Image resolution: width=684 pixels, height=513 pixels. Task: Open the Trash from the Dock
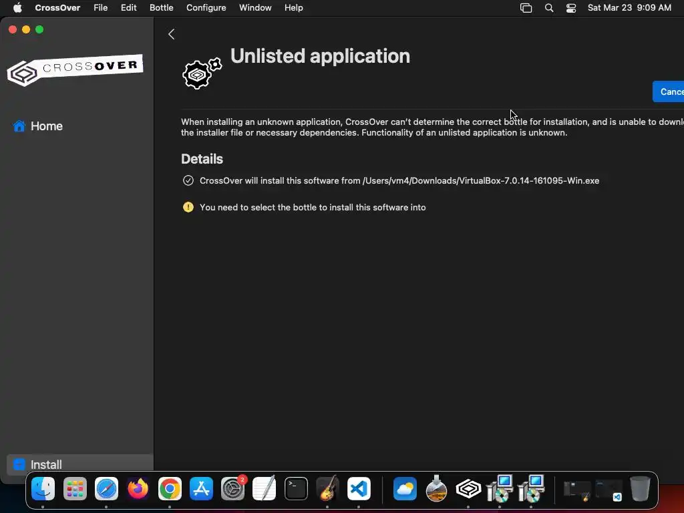coord(639,488)
